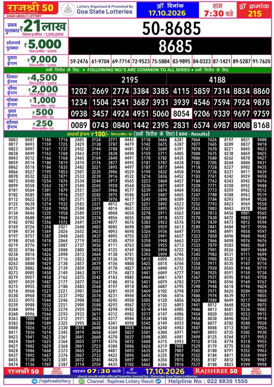Open the /rajshreelottery Telegram handle
Viewport: 274px width, 387px height.
tap(55, 381)
